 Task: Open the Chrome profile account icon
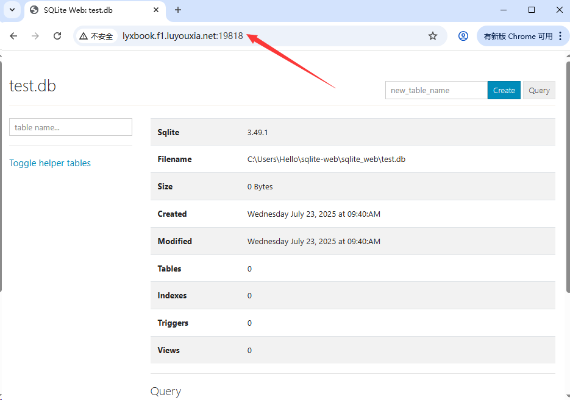[463, 36]
